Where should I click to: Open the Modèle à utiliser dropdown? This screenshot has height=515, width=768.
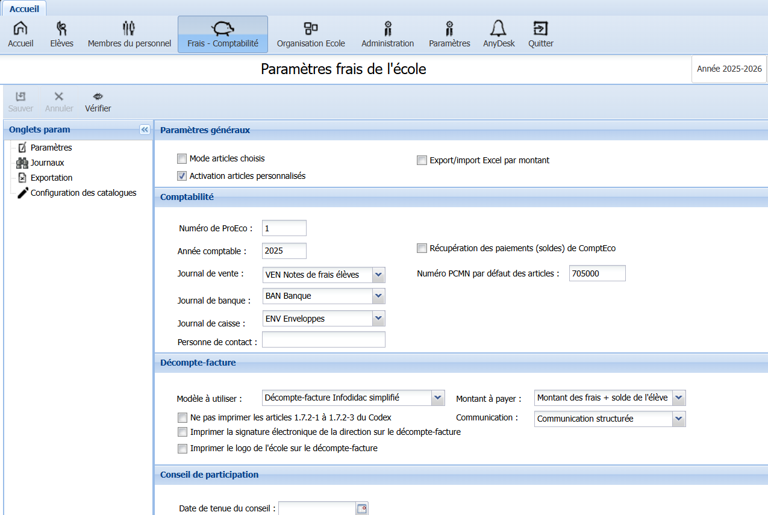(438, 398)
